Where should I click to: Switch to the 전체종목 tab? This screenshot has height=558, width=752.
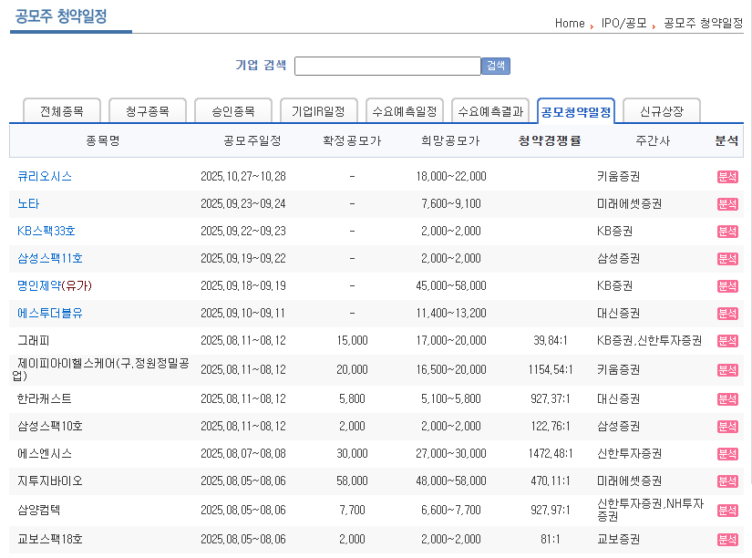pos(62,111)
